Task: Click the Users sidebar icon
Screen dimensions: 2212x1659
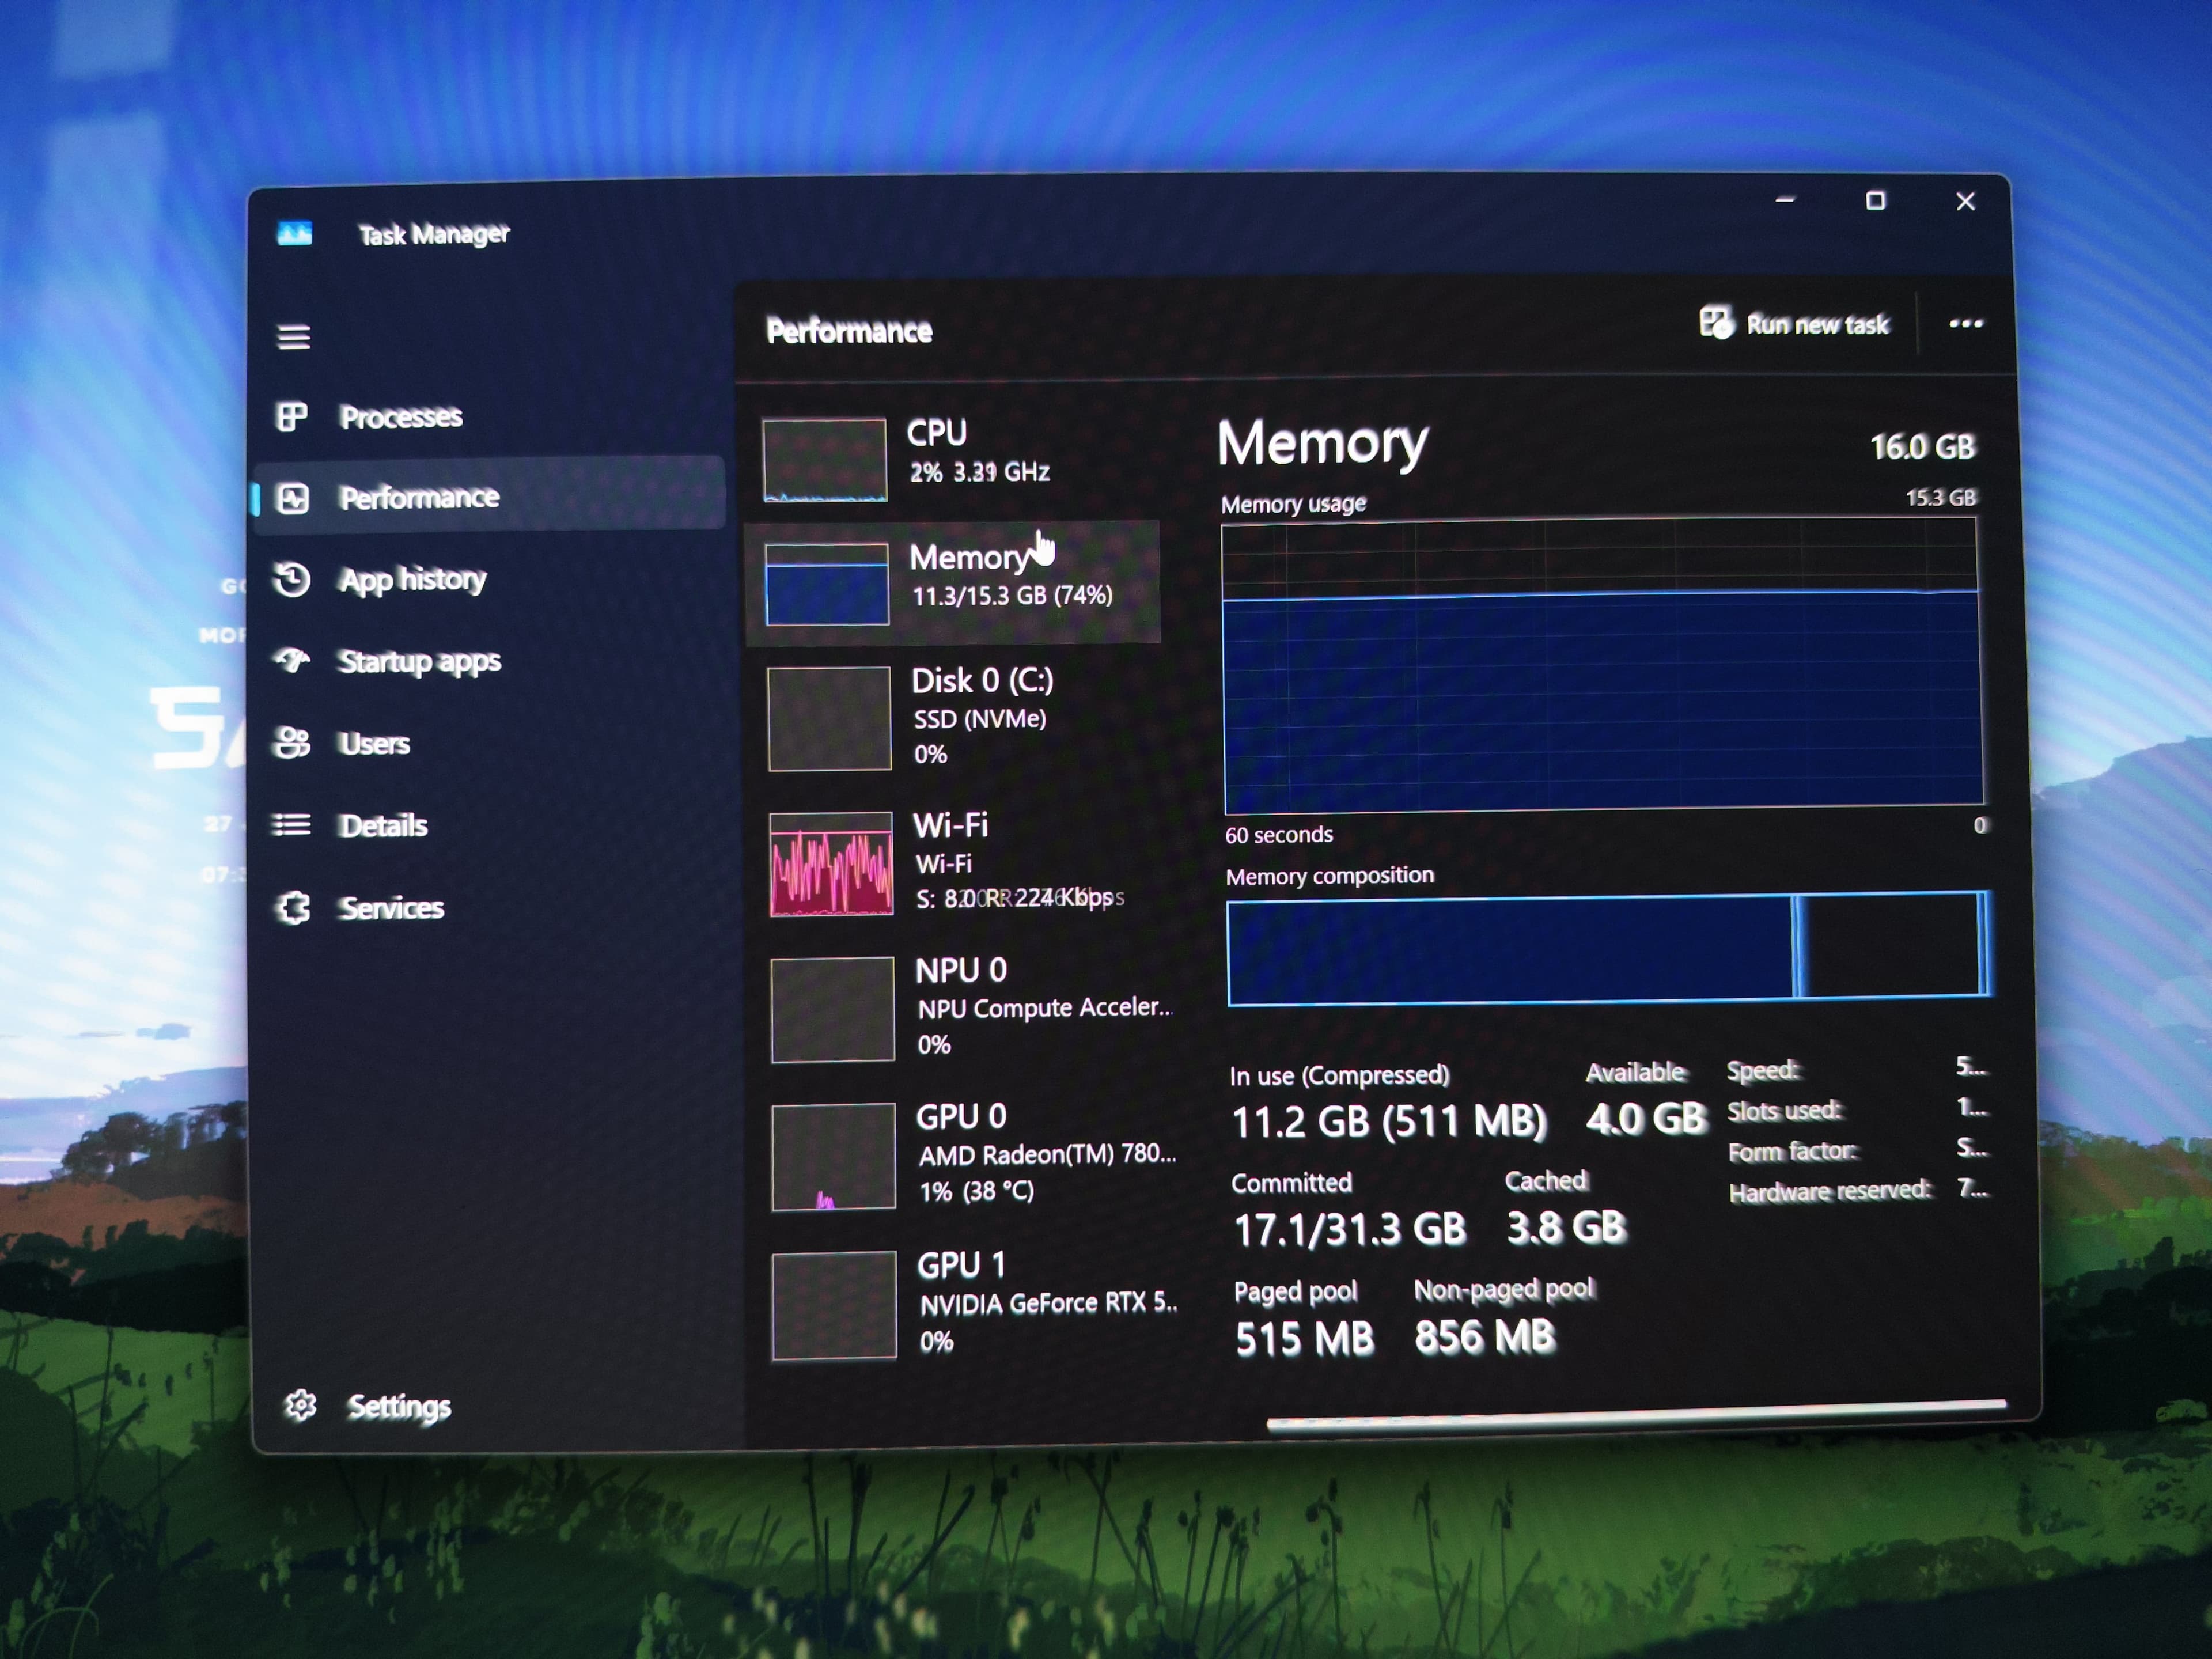Action: 291,743
